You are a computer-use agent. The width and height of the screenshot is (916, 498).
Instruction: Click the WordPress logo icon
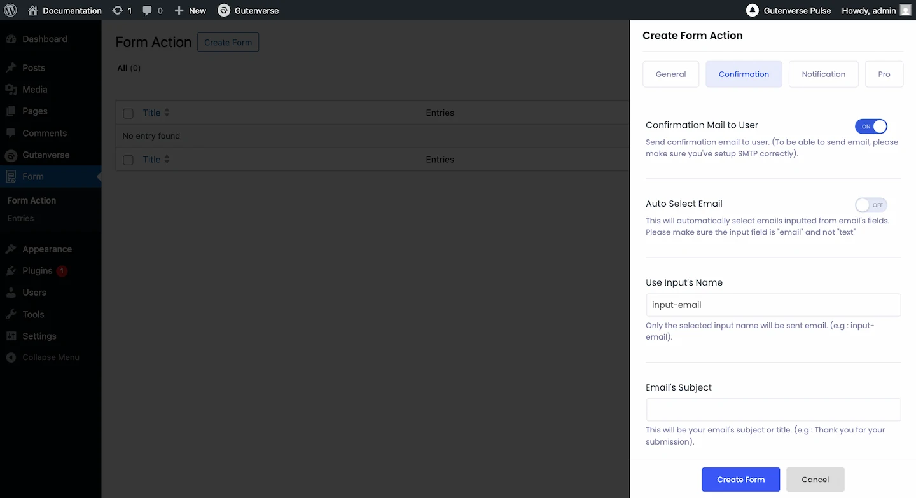(11, 10)
